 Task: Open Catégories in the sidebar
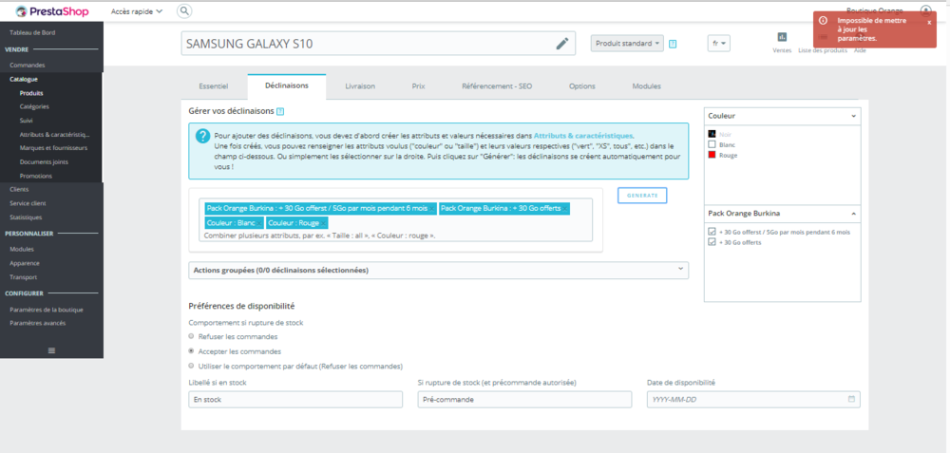point(34,106)
